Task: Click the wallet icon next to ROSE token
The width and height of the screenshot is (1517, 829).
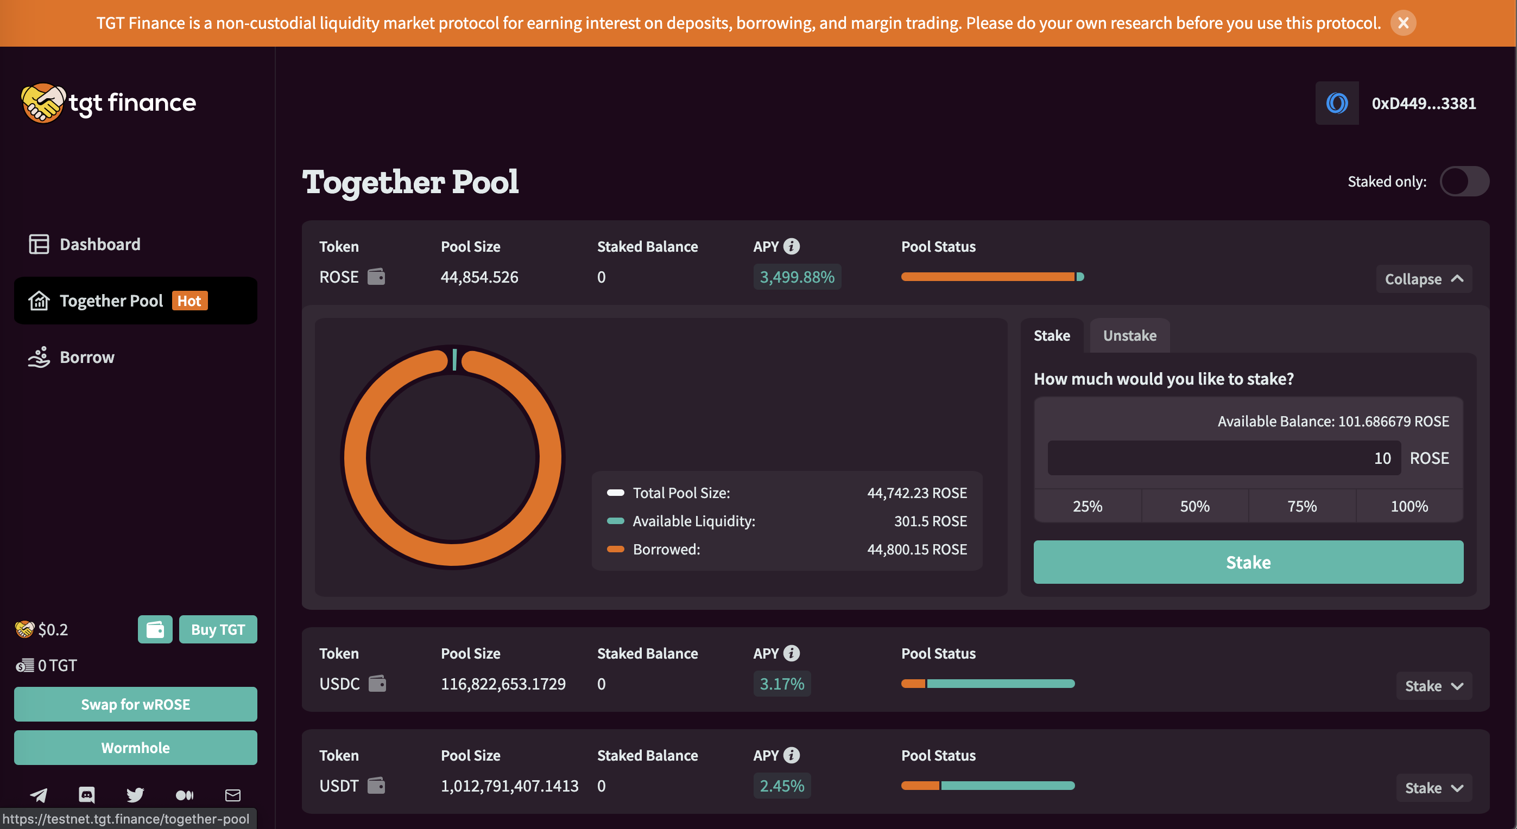Action: [x=376, y=277]
